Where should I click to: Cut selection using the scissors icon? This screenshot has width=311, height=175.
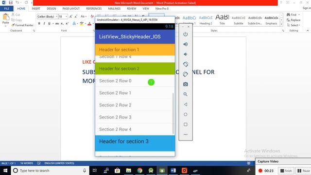[16, 15]
